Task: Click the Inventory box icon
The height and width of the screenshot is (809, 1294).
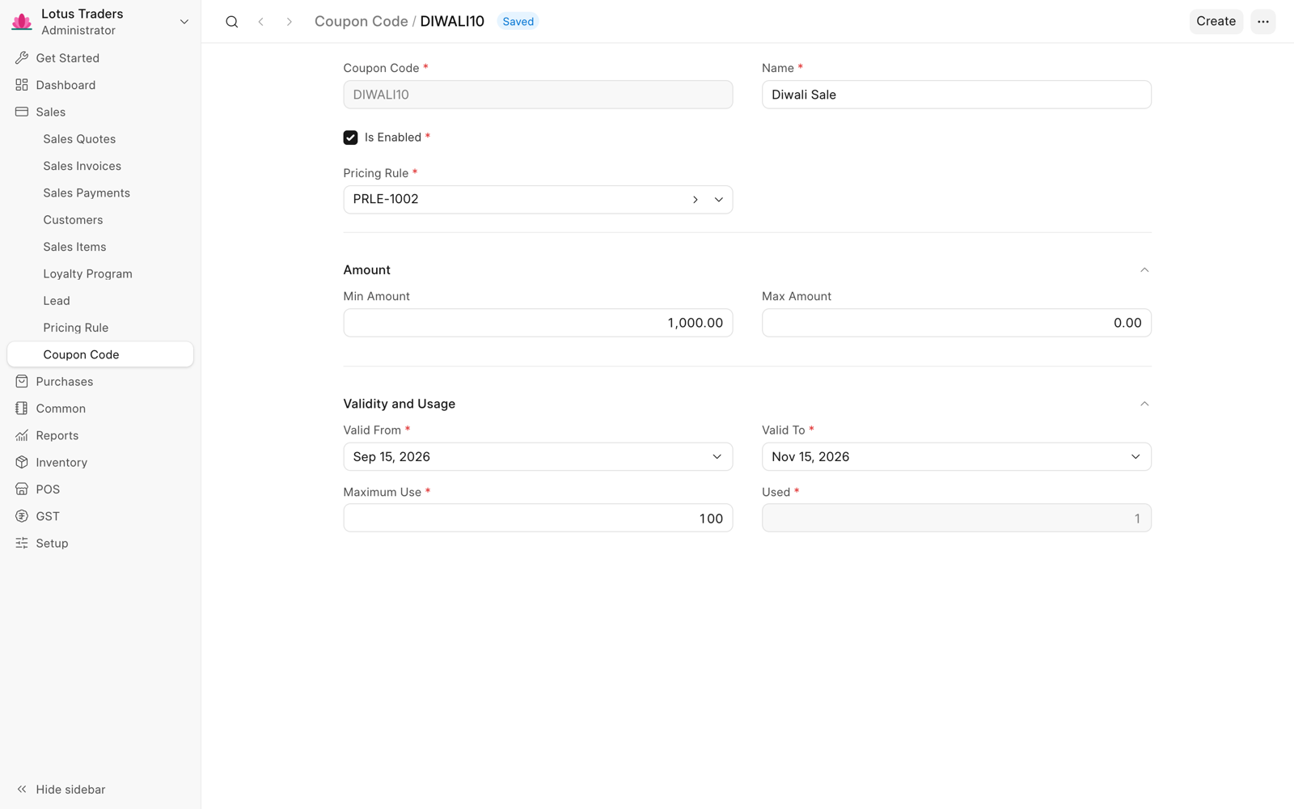Action: click(22, 463)
